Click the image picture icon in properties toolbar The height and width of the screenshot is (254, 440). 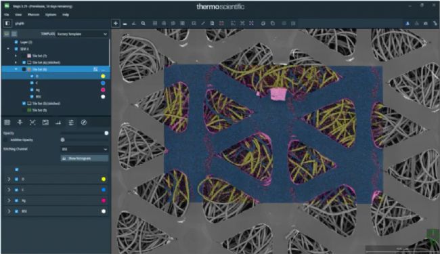pos(45,123)
